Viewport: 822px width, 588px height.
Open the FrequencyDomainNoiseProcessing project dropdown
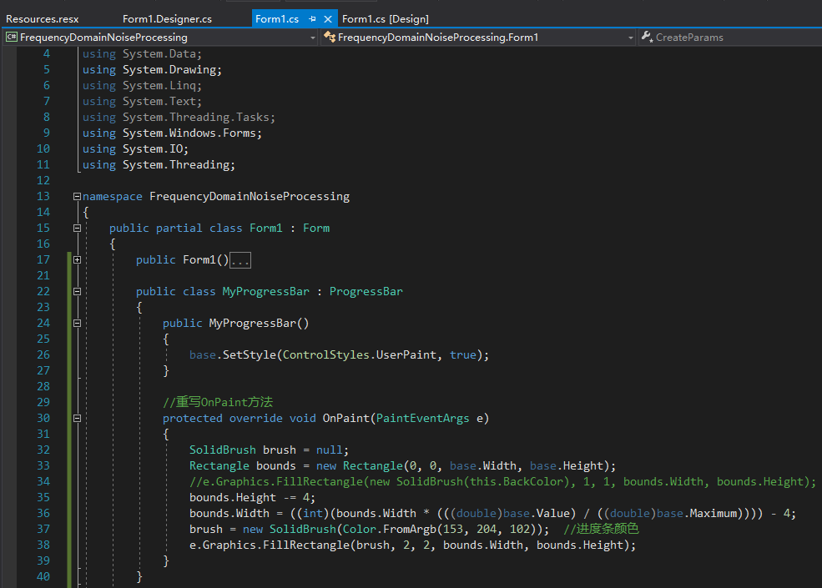(x=313, y=37)
